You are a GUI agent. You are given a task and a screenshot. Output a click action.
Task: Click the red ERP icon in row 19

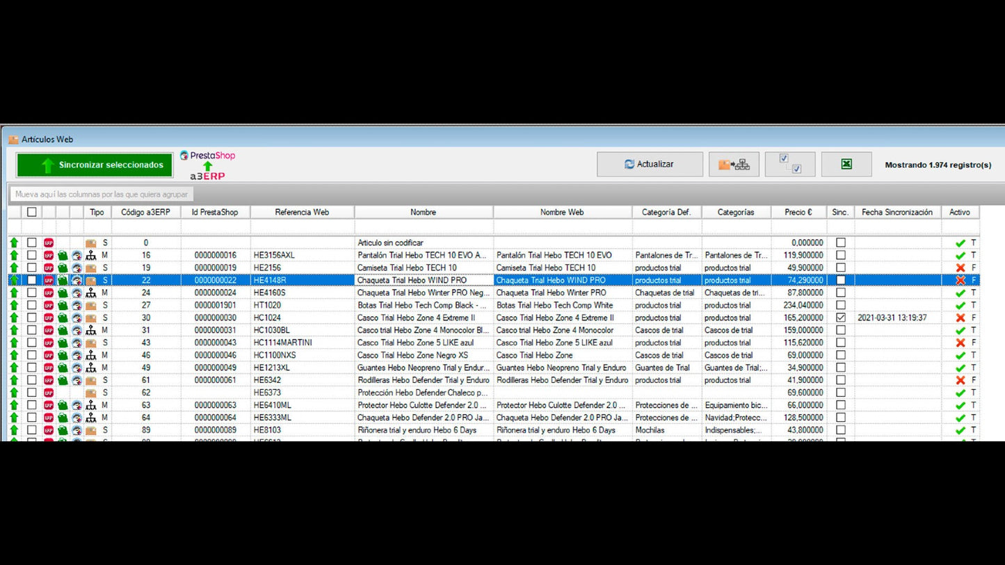point(49,268)
